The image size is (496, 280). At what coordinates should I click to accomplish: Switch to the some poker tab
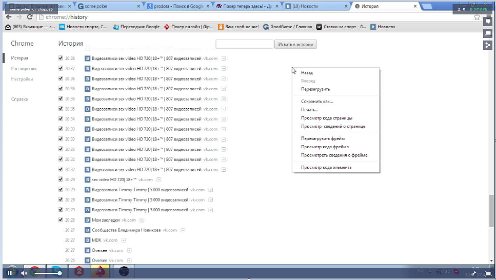click(109, 6)
